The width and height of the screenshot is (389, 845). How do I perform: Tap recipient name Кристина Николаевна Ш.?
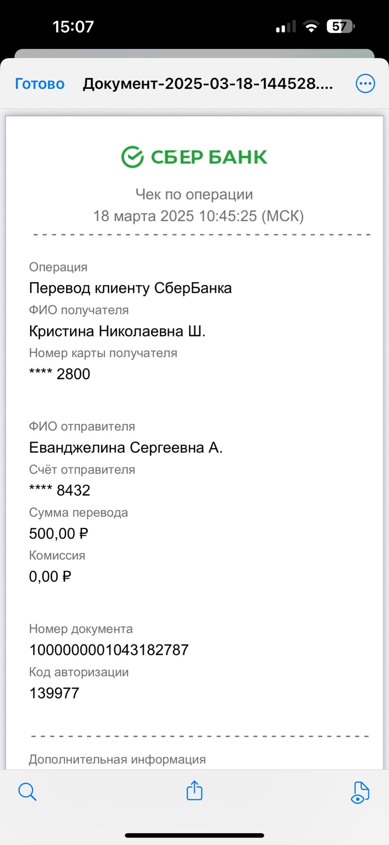click(117, 331)
